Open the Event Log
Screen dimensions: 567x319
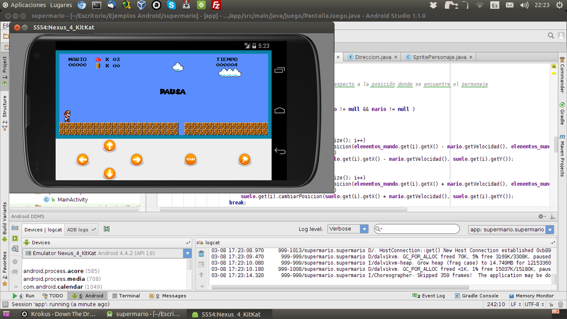pos(429,296)
